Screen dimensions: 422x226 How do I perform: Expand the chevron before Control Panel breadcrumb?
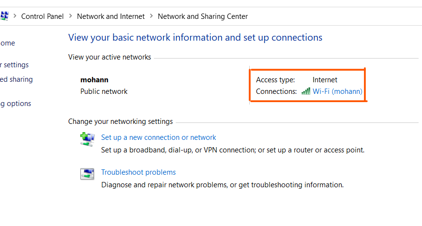pyautogui.click(x=15, y=16)
